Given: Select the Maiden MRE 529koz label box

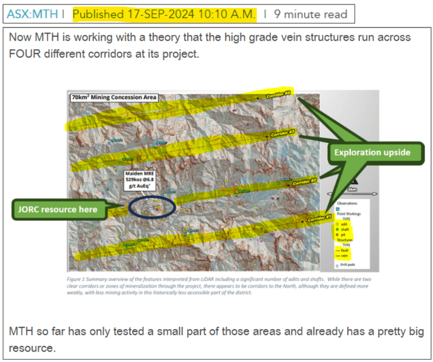Looking at the screenshot, I should (x=140, y=180).
